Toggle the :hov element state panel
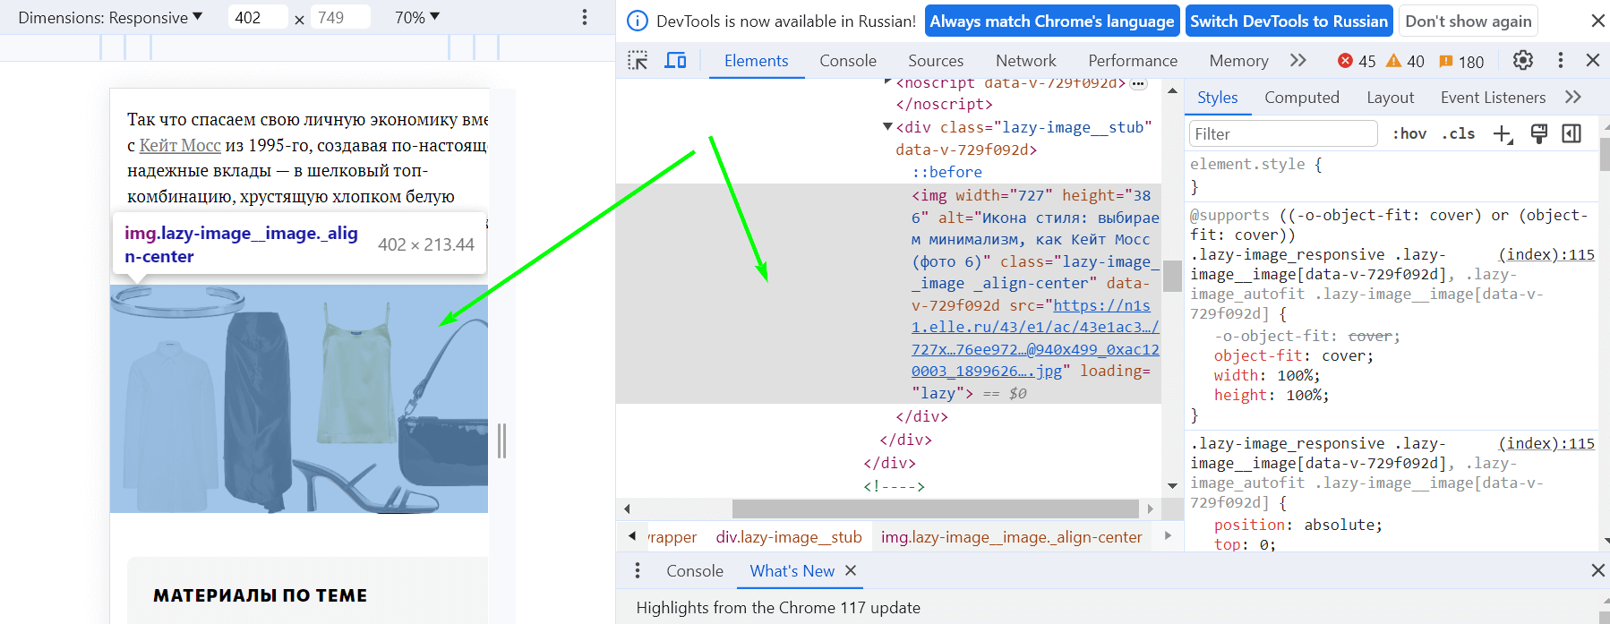 tap(1409, 133)
